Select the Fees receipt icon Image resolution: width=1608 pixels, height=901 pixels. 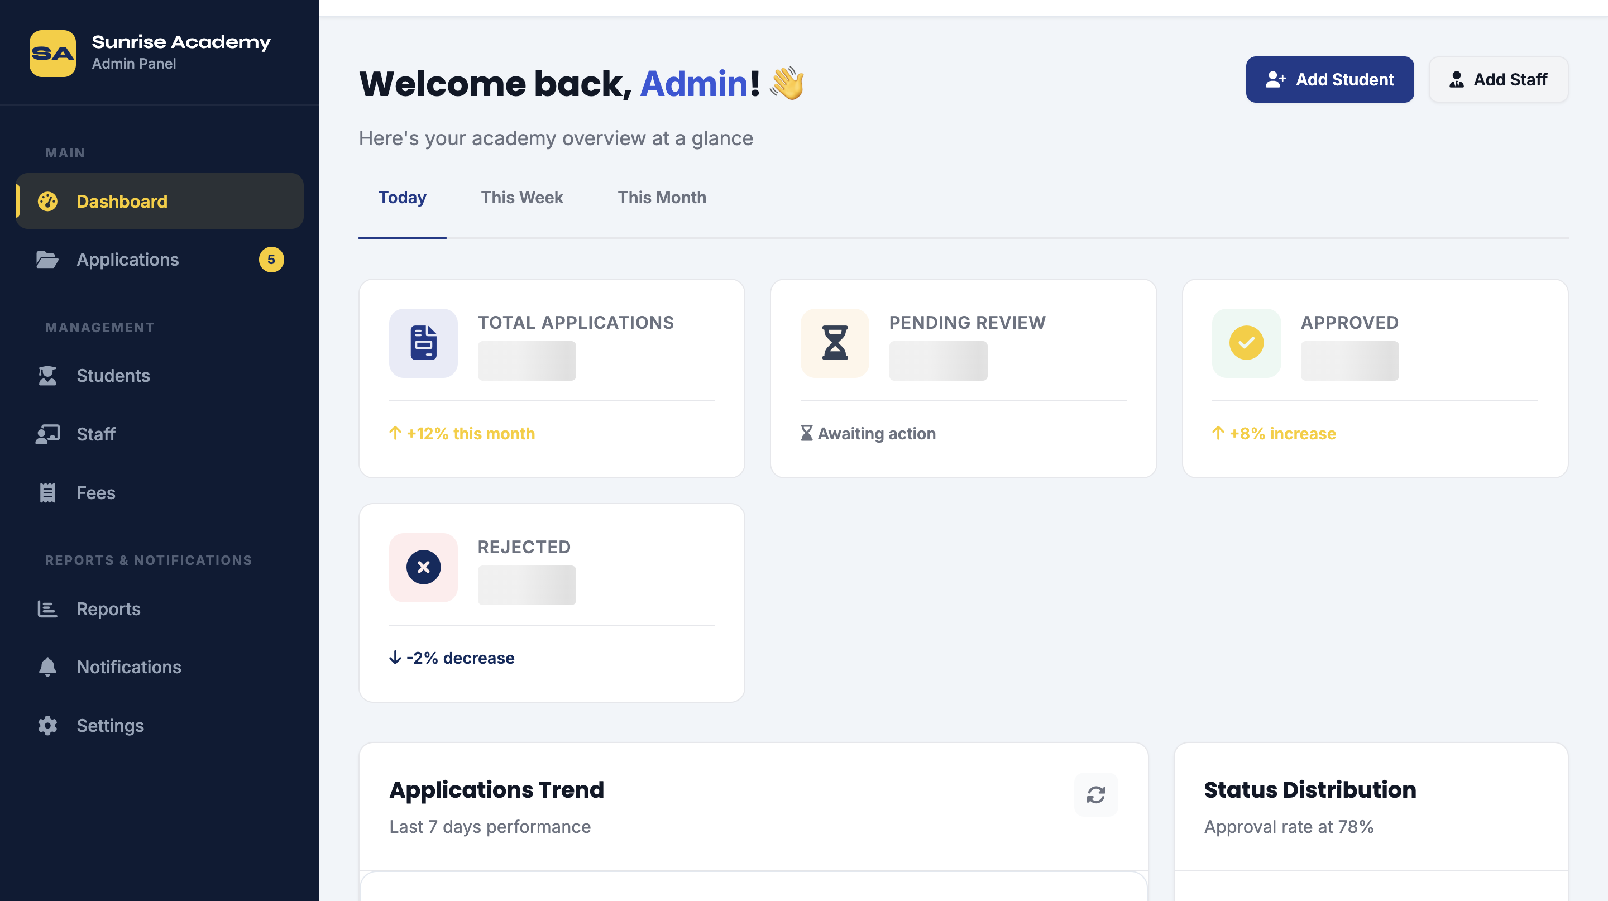(48, 492)
